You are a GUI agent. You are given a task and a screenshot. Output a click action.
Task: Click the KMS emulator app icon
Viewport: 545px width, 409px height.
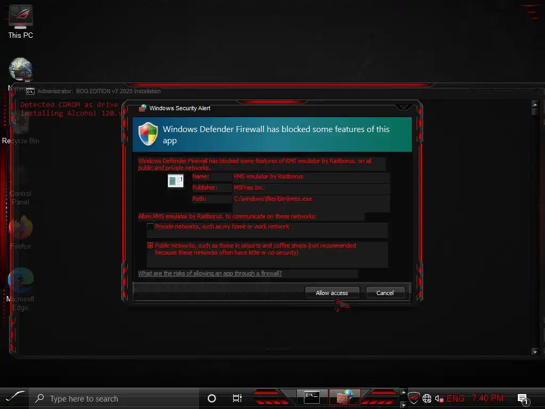[176, 181]
